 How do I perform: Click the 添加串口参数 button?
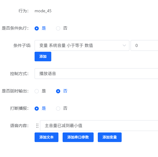click(x=78, y=137)
